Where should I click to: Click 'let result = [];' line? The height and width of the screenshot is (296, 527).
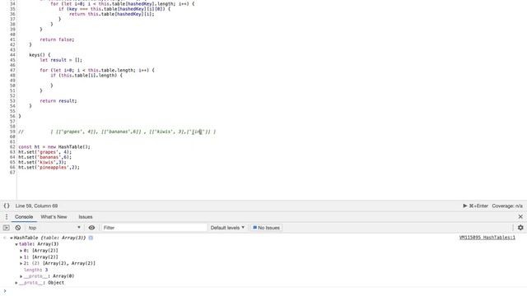coord(61,60)
